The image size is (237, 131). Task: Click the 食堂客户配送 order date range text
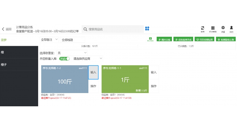tap(47, 31)
